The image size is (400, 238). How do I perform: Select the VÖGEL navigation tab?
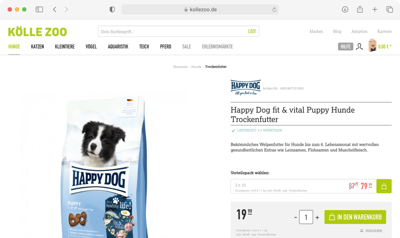pos(91,47)
